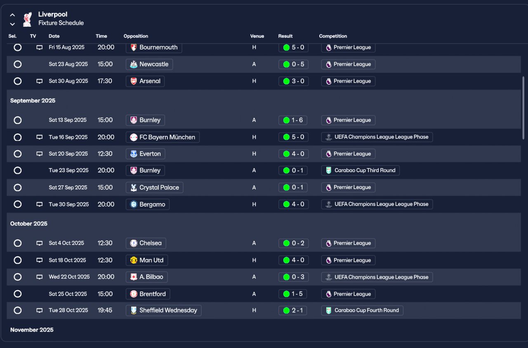Collapse the October 2025 month section
528x348 pixels.
click(29, 224)
